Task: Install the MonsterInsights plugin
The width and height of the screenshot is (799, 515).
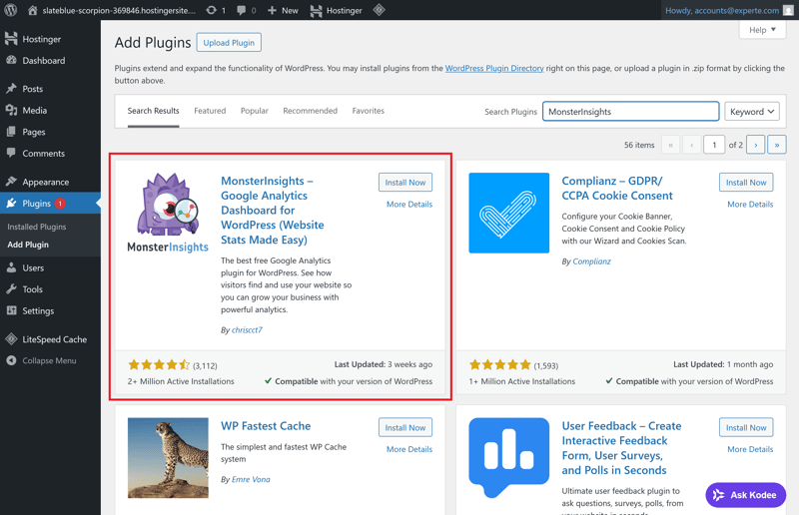Action: 404,183
